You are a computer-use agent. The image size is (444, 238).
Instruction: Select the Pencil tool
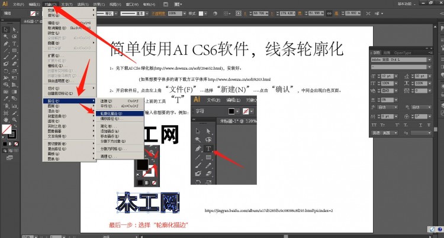(14, 57)
